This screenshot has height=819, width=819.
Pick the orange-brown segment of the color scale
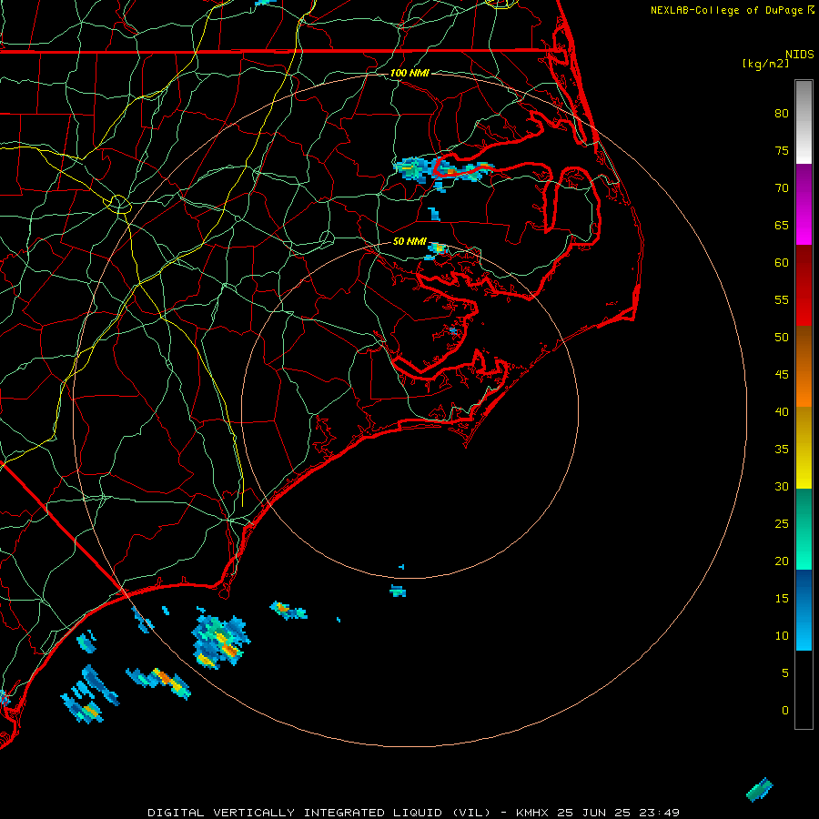point(804,366)
